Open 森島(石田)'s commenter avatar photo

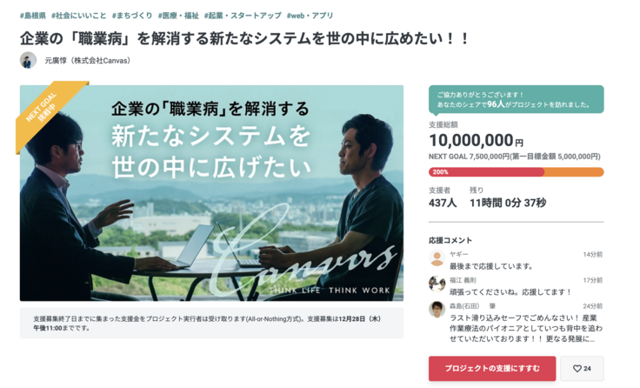click(437, 309)
